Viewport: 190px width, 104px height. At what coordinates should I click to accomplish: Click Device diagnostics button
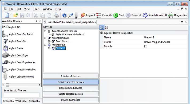[71, 100]
